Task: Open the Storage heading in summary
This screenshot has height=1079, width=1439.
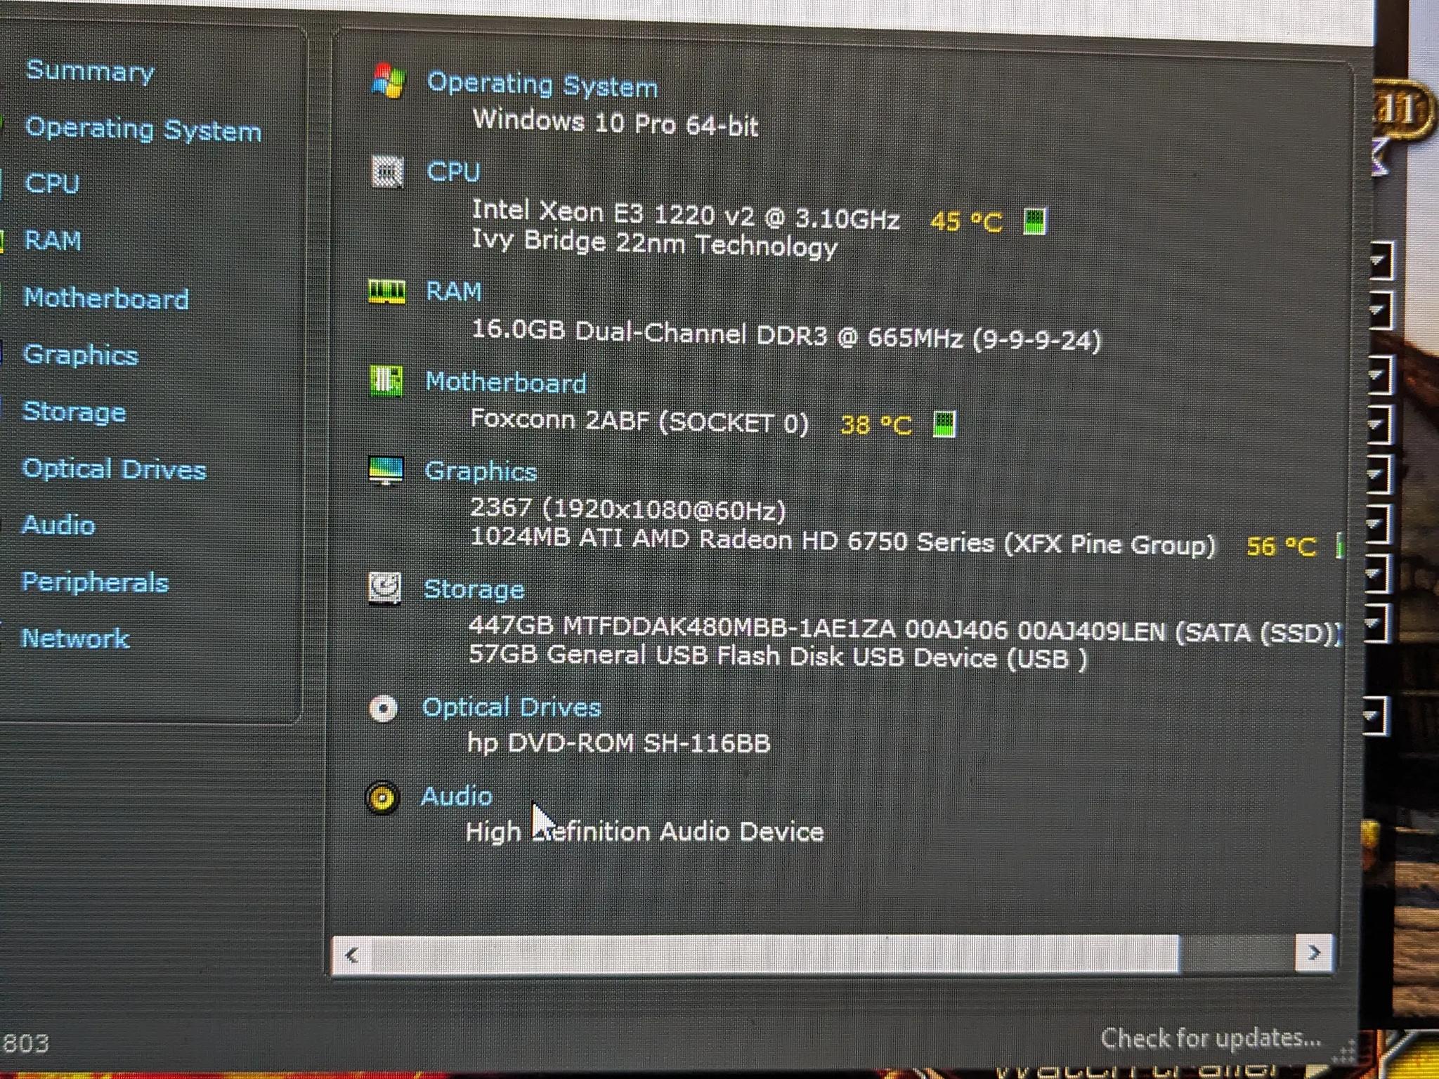Action: coord(474,589)
